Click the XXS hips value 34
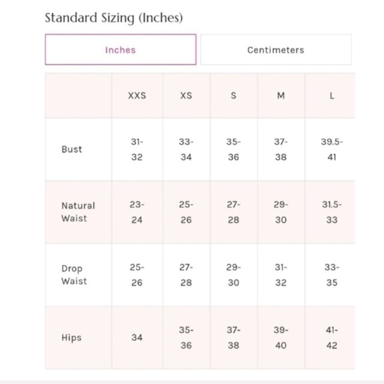 tap(137, 338)
